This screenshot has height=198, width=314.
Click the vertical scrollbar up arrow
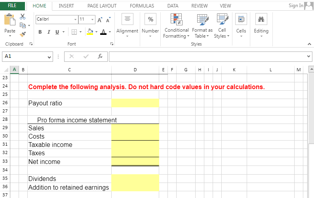[311, 69]
